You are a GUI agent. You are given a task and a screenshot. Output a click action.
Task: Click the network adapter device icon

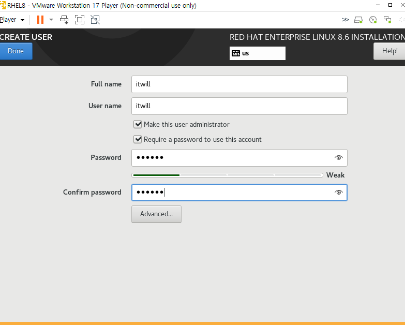point(387,20)
